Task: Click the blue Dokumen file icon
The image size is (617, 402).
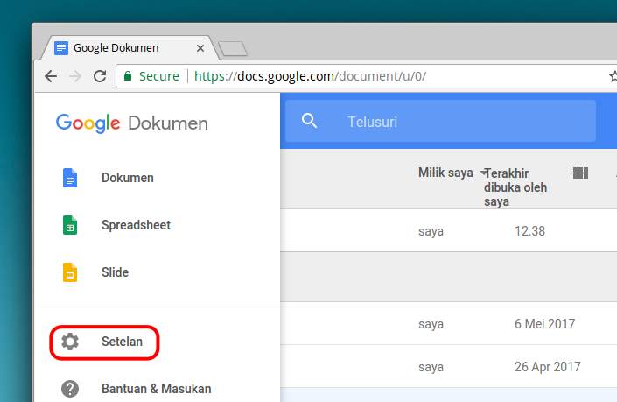Action: [70, 178]
